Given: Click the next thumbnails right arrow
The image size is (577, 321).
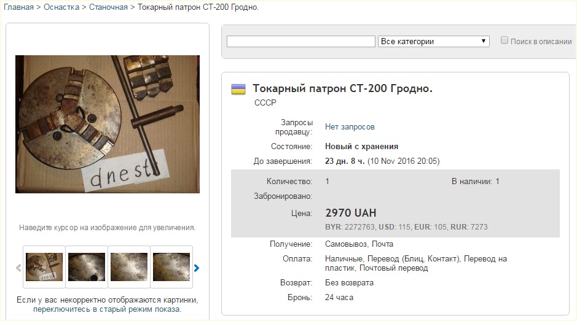Looking at the screenshot, I should pos(197,268).
